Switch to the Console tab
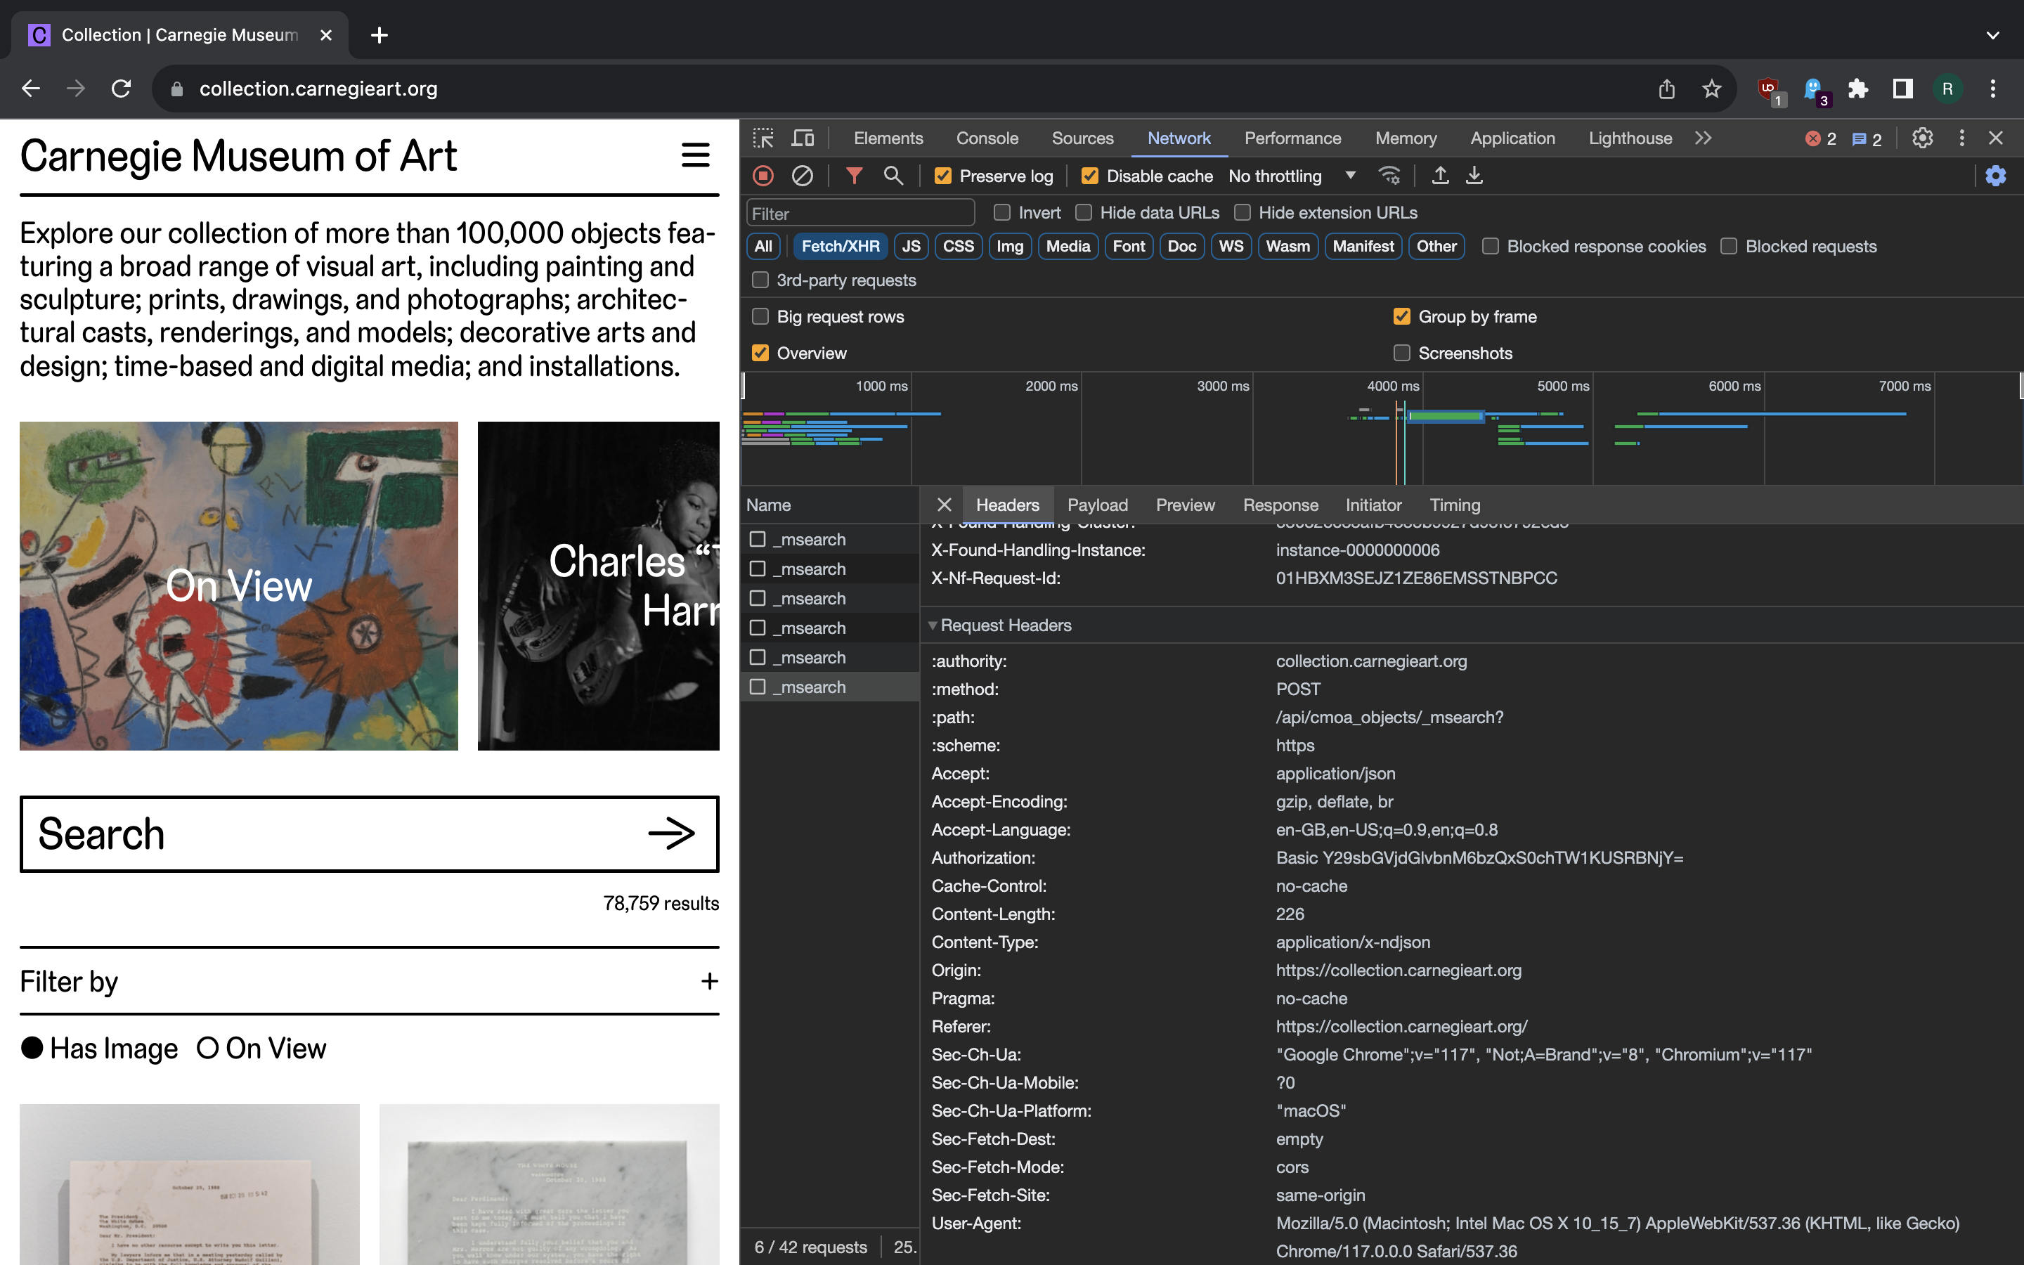2024x1265 pixels. tap(987, 138)
